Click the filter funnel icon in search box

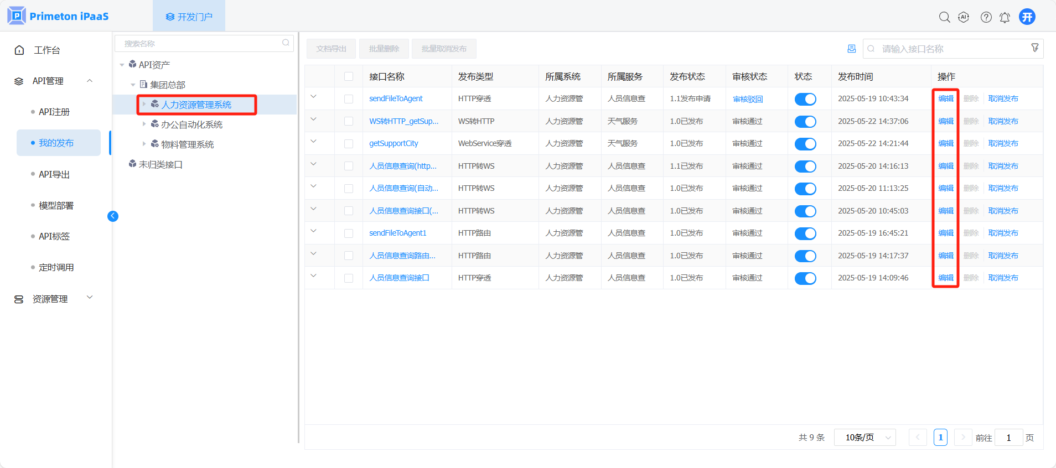[1034, 48]
